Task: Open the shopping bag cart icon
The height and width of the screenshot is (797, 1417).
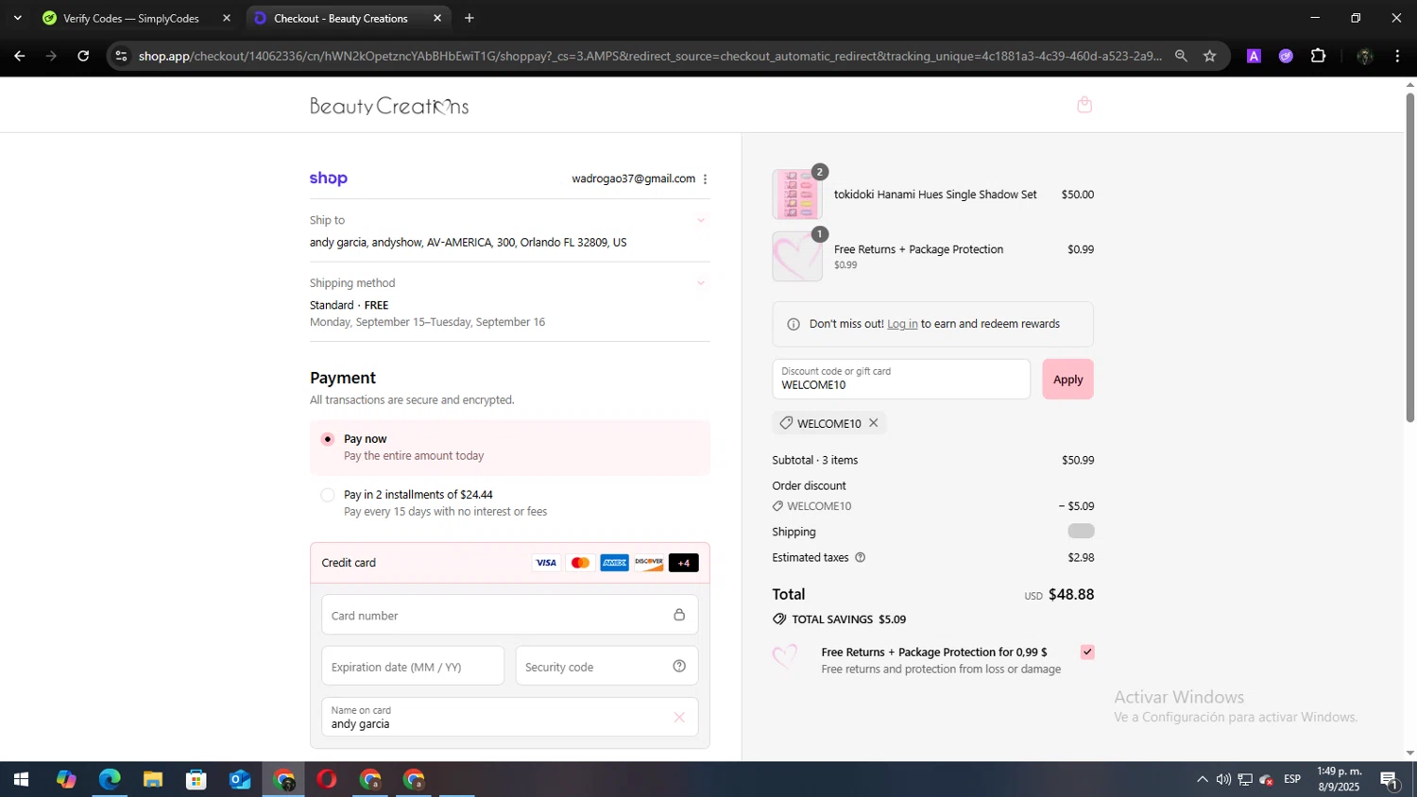Action: tap(1084, 104)
